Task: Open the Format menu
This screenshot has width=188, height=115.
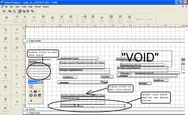Action: (37, 7)
